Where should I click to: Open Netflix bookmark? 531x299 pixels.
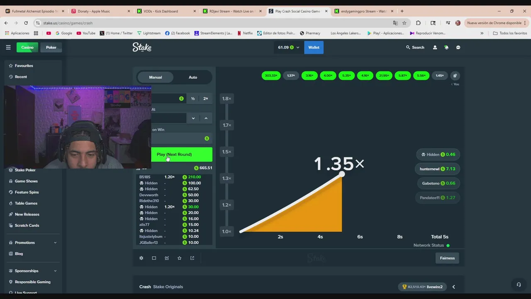click(245, 33)
